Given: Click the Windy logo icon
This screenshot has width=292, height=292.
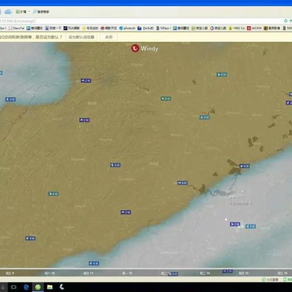Looking at the screenshot, I should 135,48.
